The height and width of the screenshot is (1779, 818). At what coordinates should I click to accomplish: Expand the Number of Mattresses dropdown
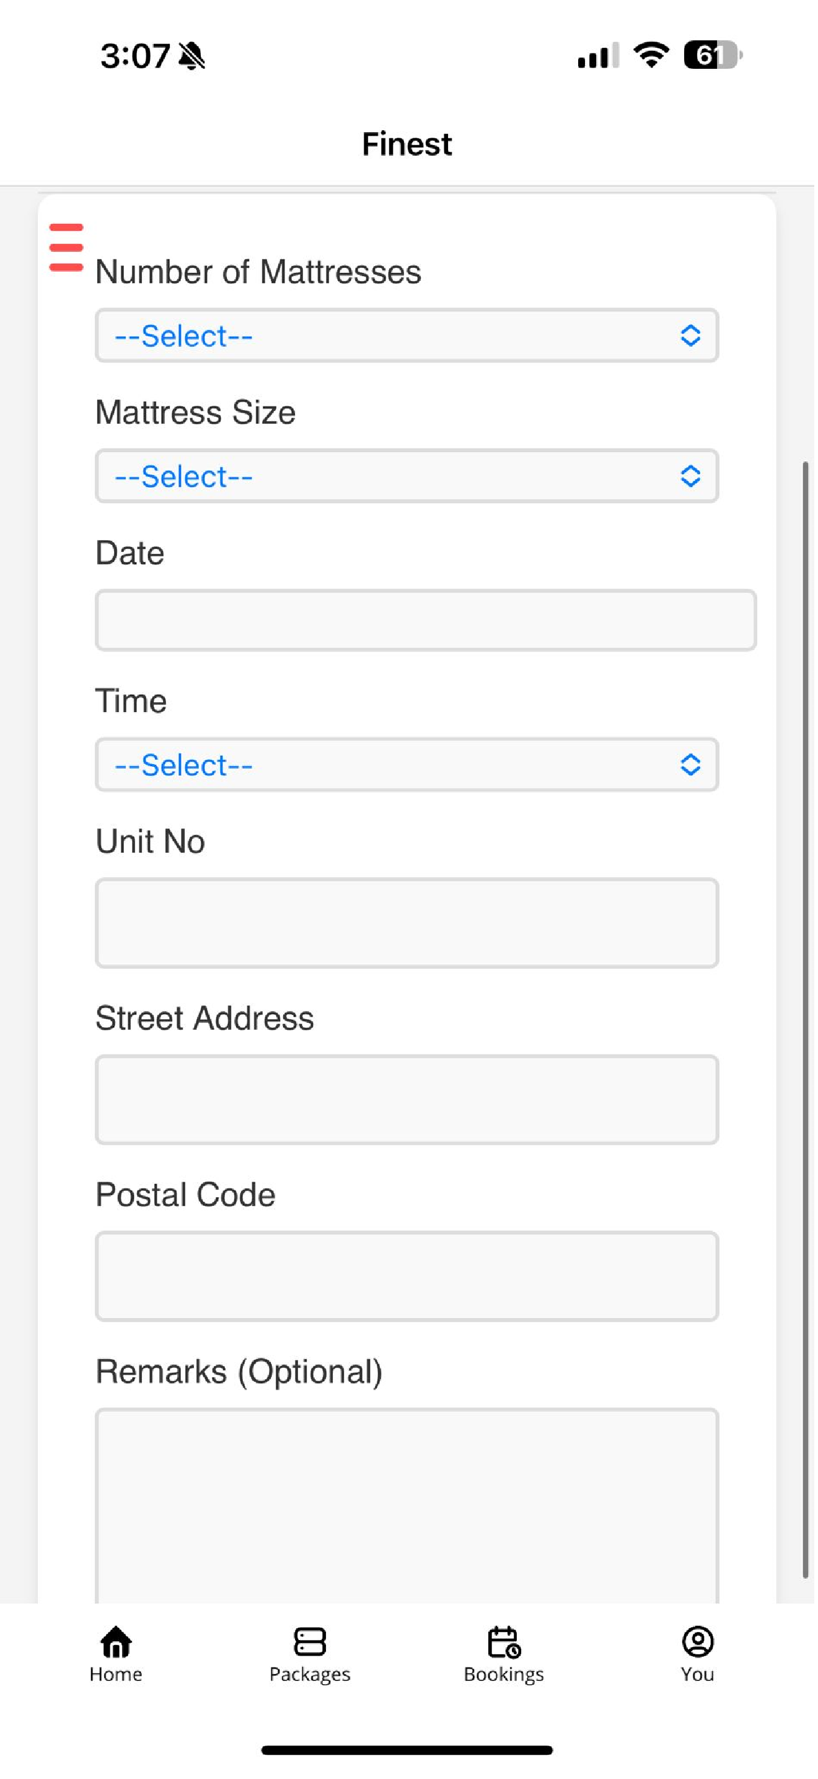[x=408, y=336]
